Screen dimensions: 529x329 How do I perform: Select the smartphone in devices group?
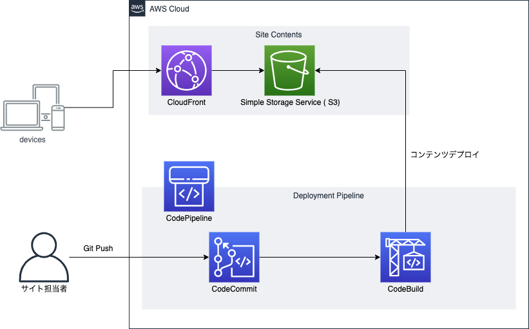click(x=59, y=118)
